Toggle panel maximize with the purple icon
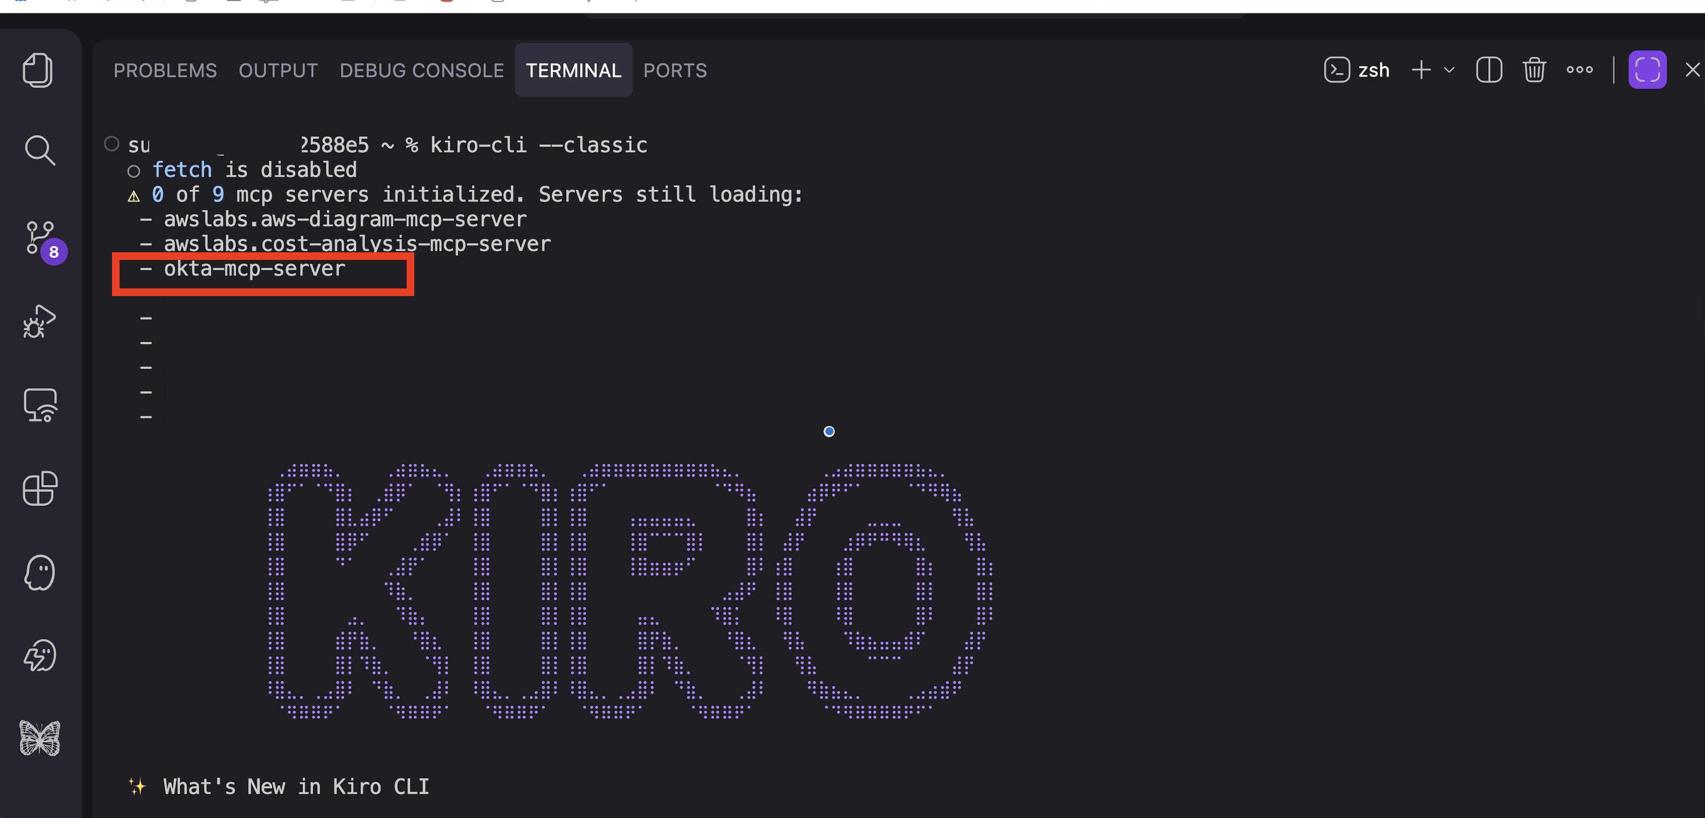The image size is (1705, 818). point(1647,70)
